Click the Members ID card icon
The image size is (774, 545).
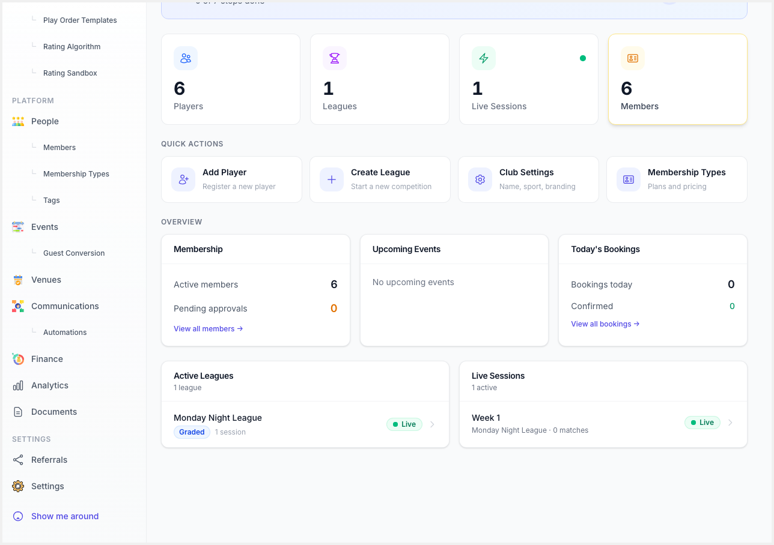(633, 58)
